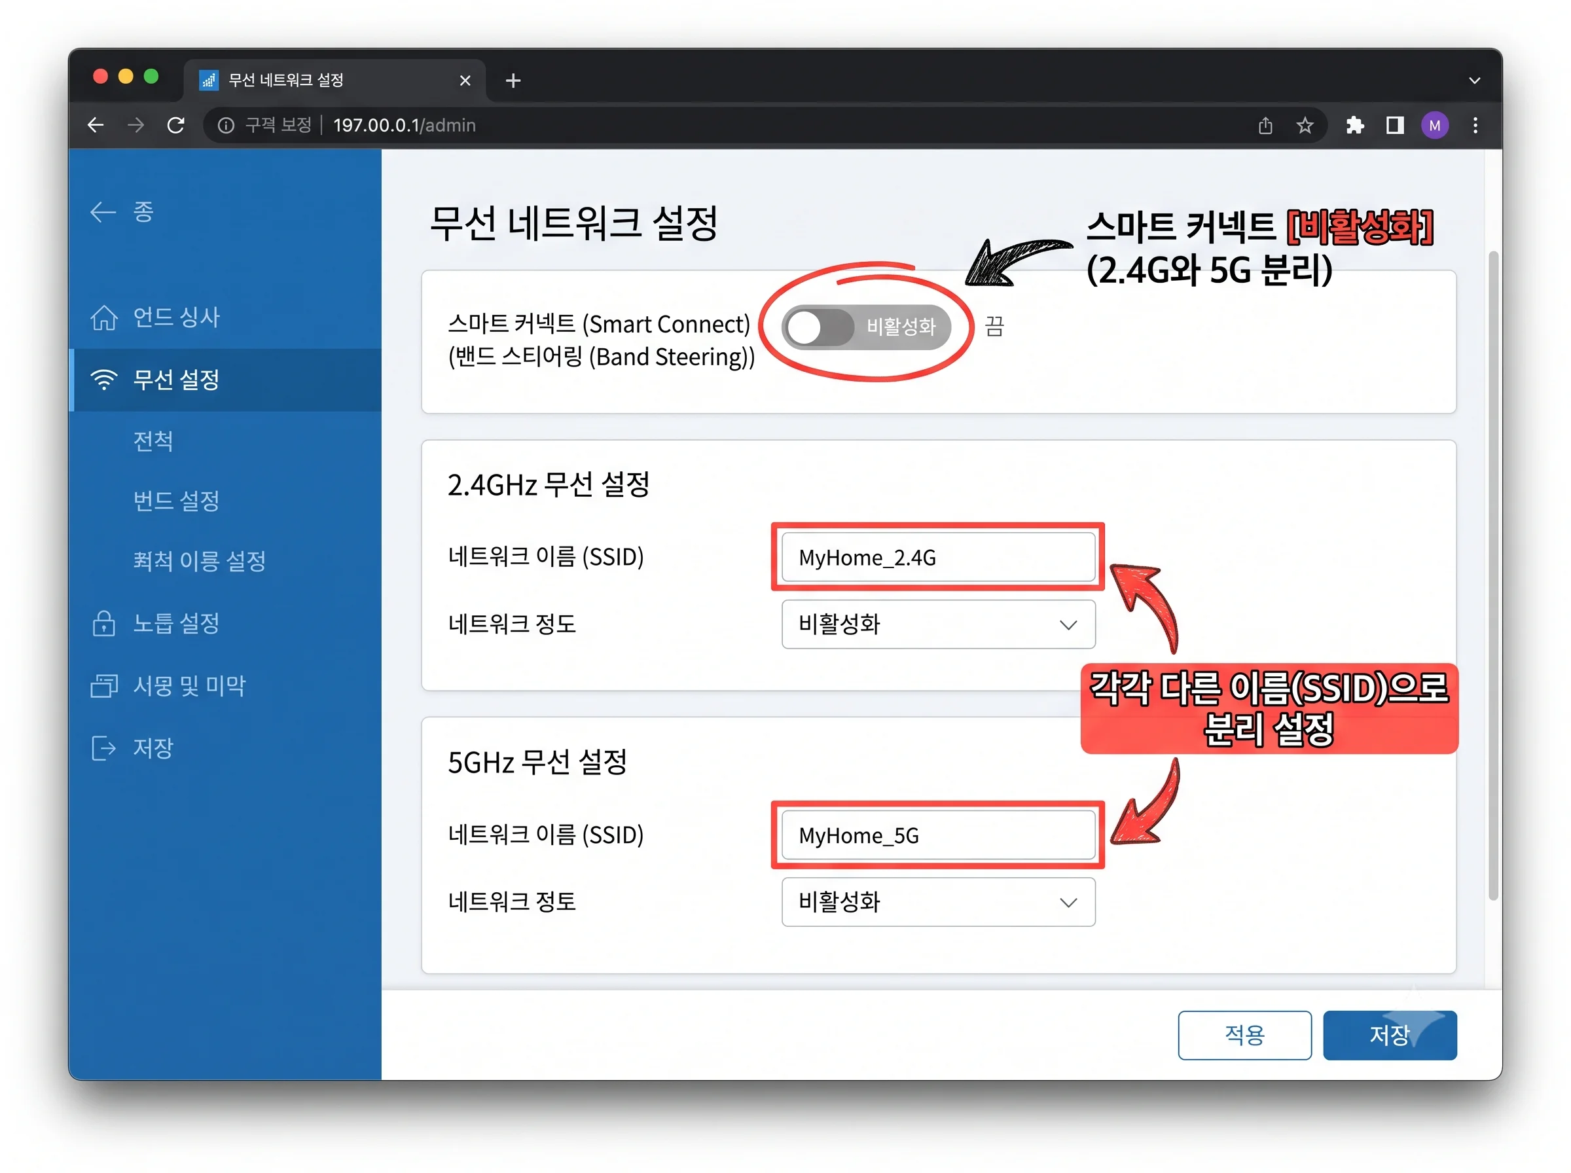The height and width of the screenshot is (1173, 1571).
Task: Click the 5GHz SSID field MyHome_5G
Action: pos(937,835)
